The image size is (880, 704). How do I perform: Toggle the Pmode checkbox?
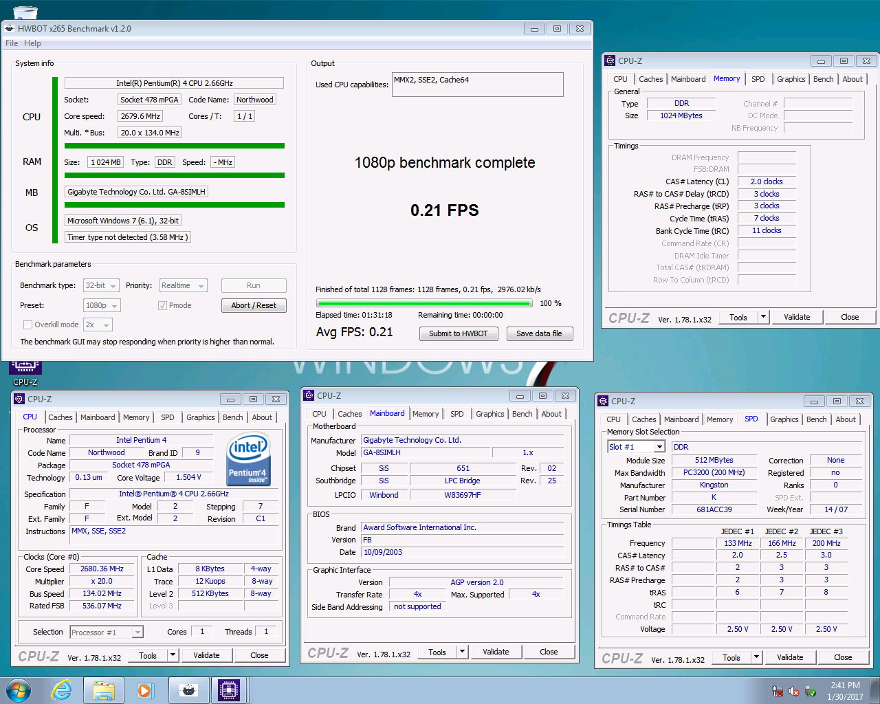[x=162, y=305]
